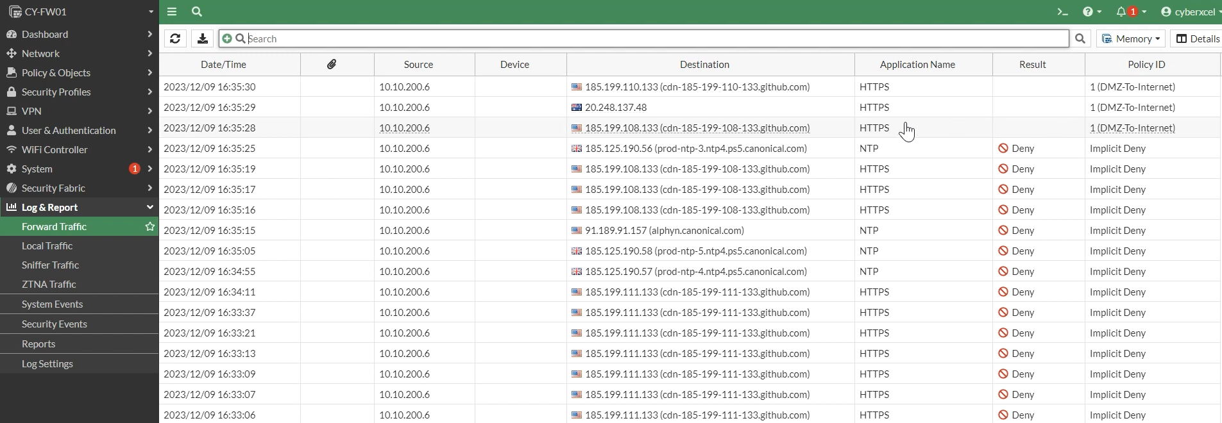Select the 2023/12/09 16:34:11 log entry
The width and height of the screenshot is (1222, 423).
click(690, 292)
